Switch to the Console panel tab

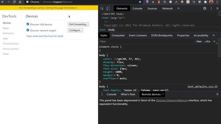137,8
